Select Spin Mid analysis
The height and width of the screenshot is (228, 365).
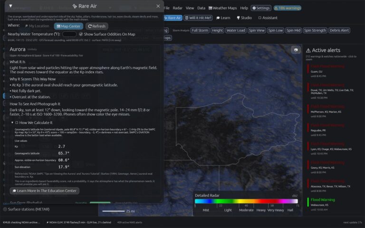pyautogui.click(x=293, y=30)
